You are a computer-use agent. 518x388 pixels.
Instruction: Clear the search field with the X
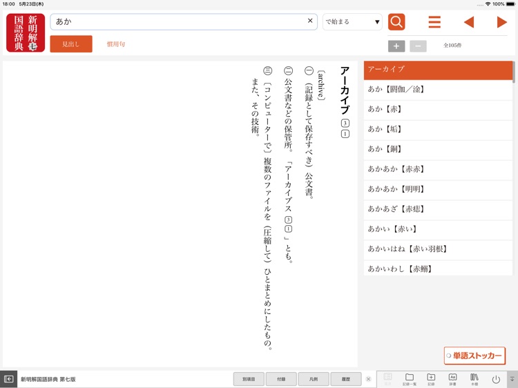coord(310,21)
